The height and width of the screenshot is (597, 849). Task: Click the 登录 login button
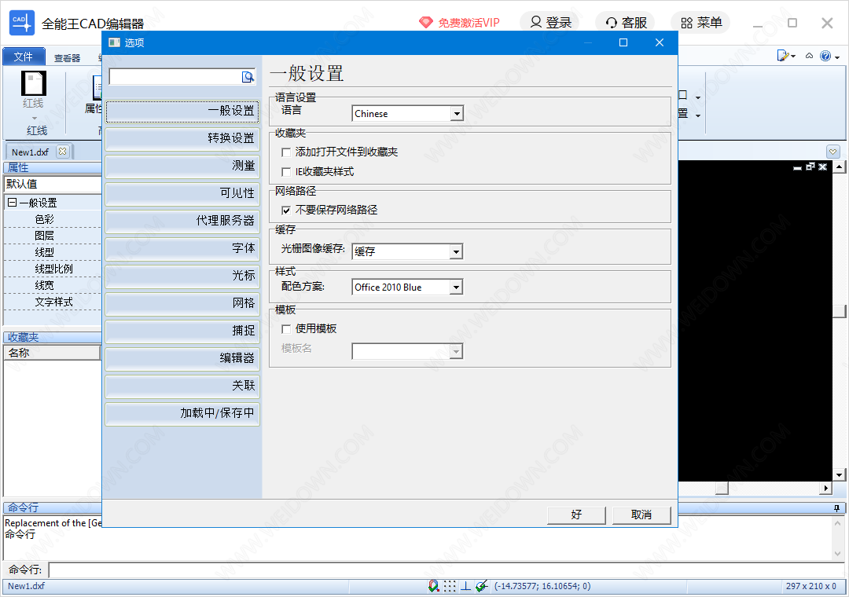550,22
